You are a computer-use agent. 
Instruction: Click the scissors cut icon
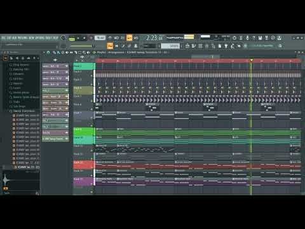(x=241, y=38)
